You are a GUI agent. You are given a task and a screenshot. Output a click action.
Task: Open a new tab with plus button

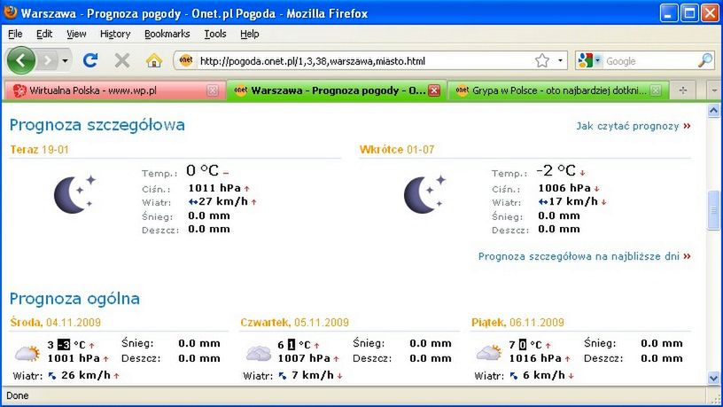pyautogui.click(x=683, y=90)
